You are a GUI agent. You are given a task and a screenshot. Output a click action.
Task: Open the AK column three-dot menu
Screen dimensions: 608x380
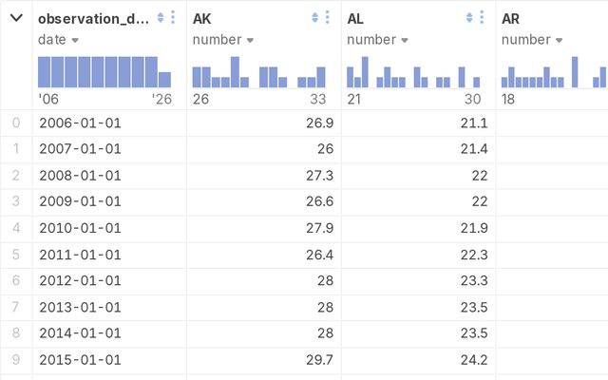[328, 18]
